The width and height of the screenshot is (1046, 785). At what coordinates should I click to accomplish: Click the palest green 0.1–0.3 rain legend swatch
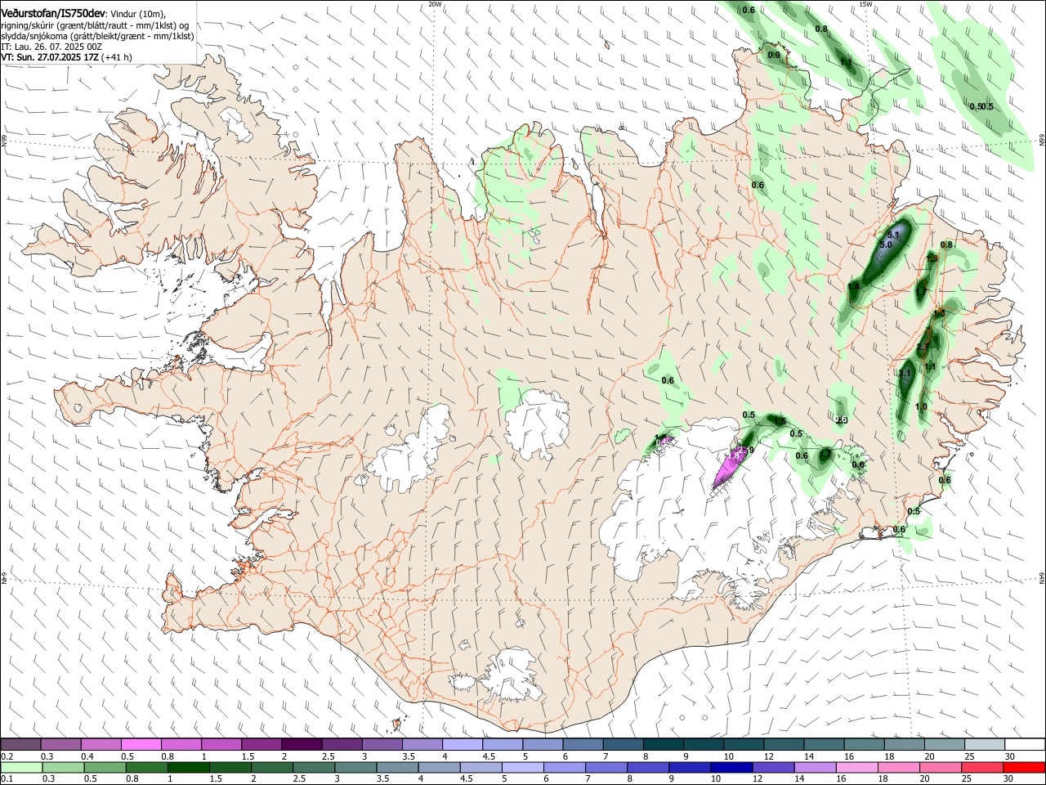(21, 767)
